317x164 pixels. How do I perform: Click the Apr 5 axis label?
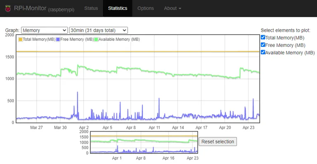(x=107, y=127)
